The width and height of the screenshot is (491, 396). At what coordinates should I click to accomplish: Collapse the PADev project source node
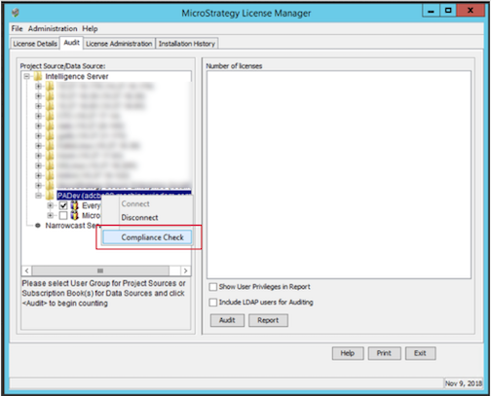[x=38, y=196]
